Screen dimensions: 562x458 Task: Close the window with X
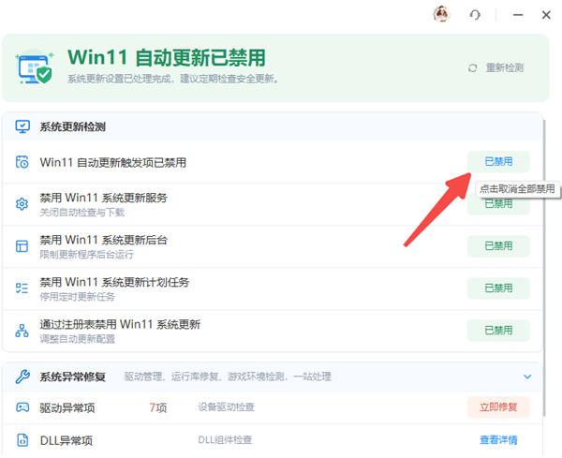click(546, 15)
